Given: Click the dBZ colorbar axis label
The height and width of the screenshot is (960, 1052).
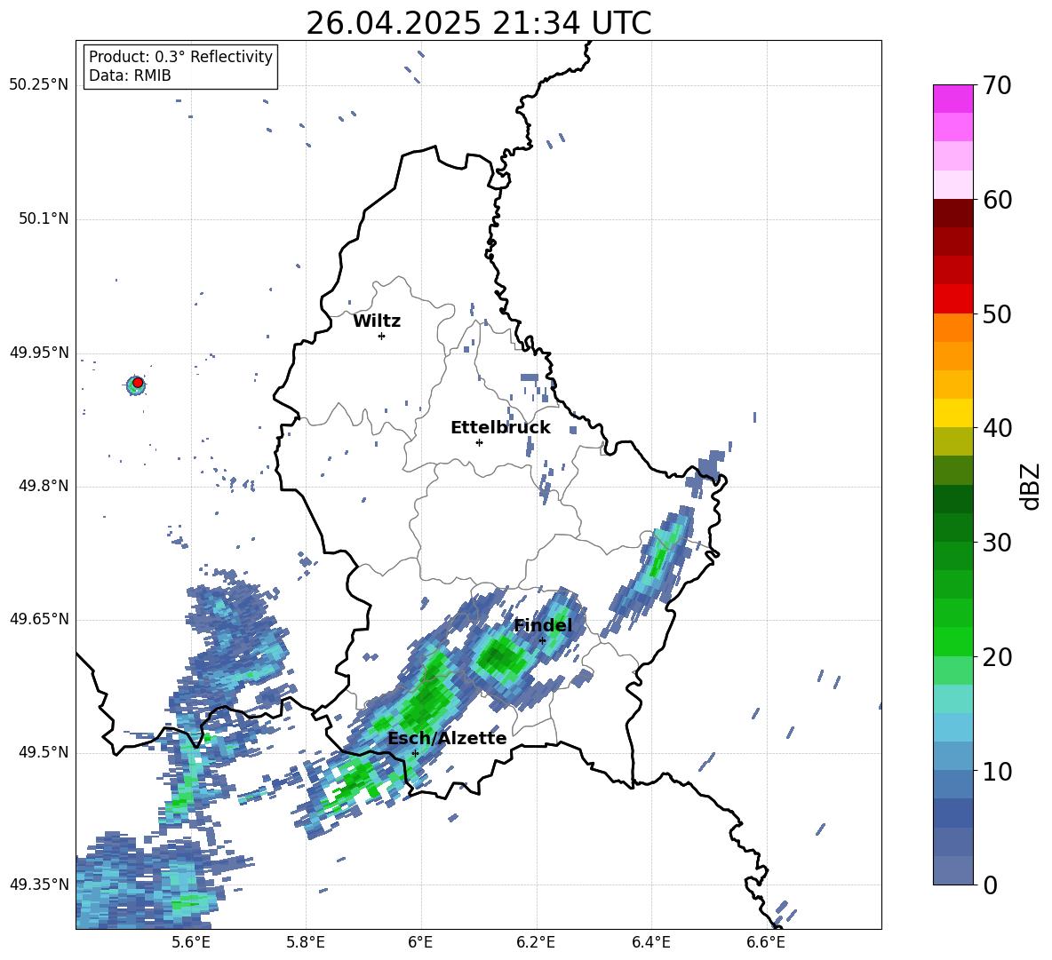Looking at the screenshot, I should 1032,486.
